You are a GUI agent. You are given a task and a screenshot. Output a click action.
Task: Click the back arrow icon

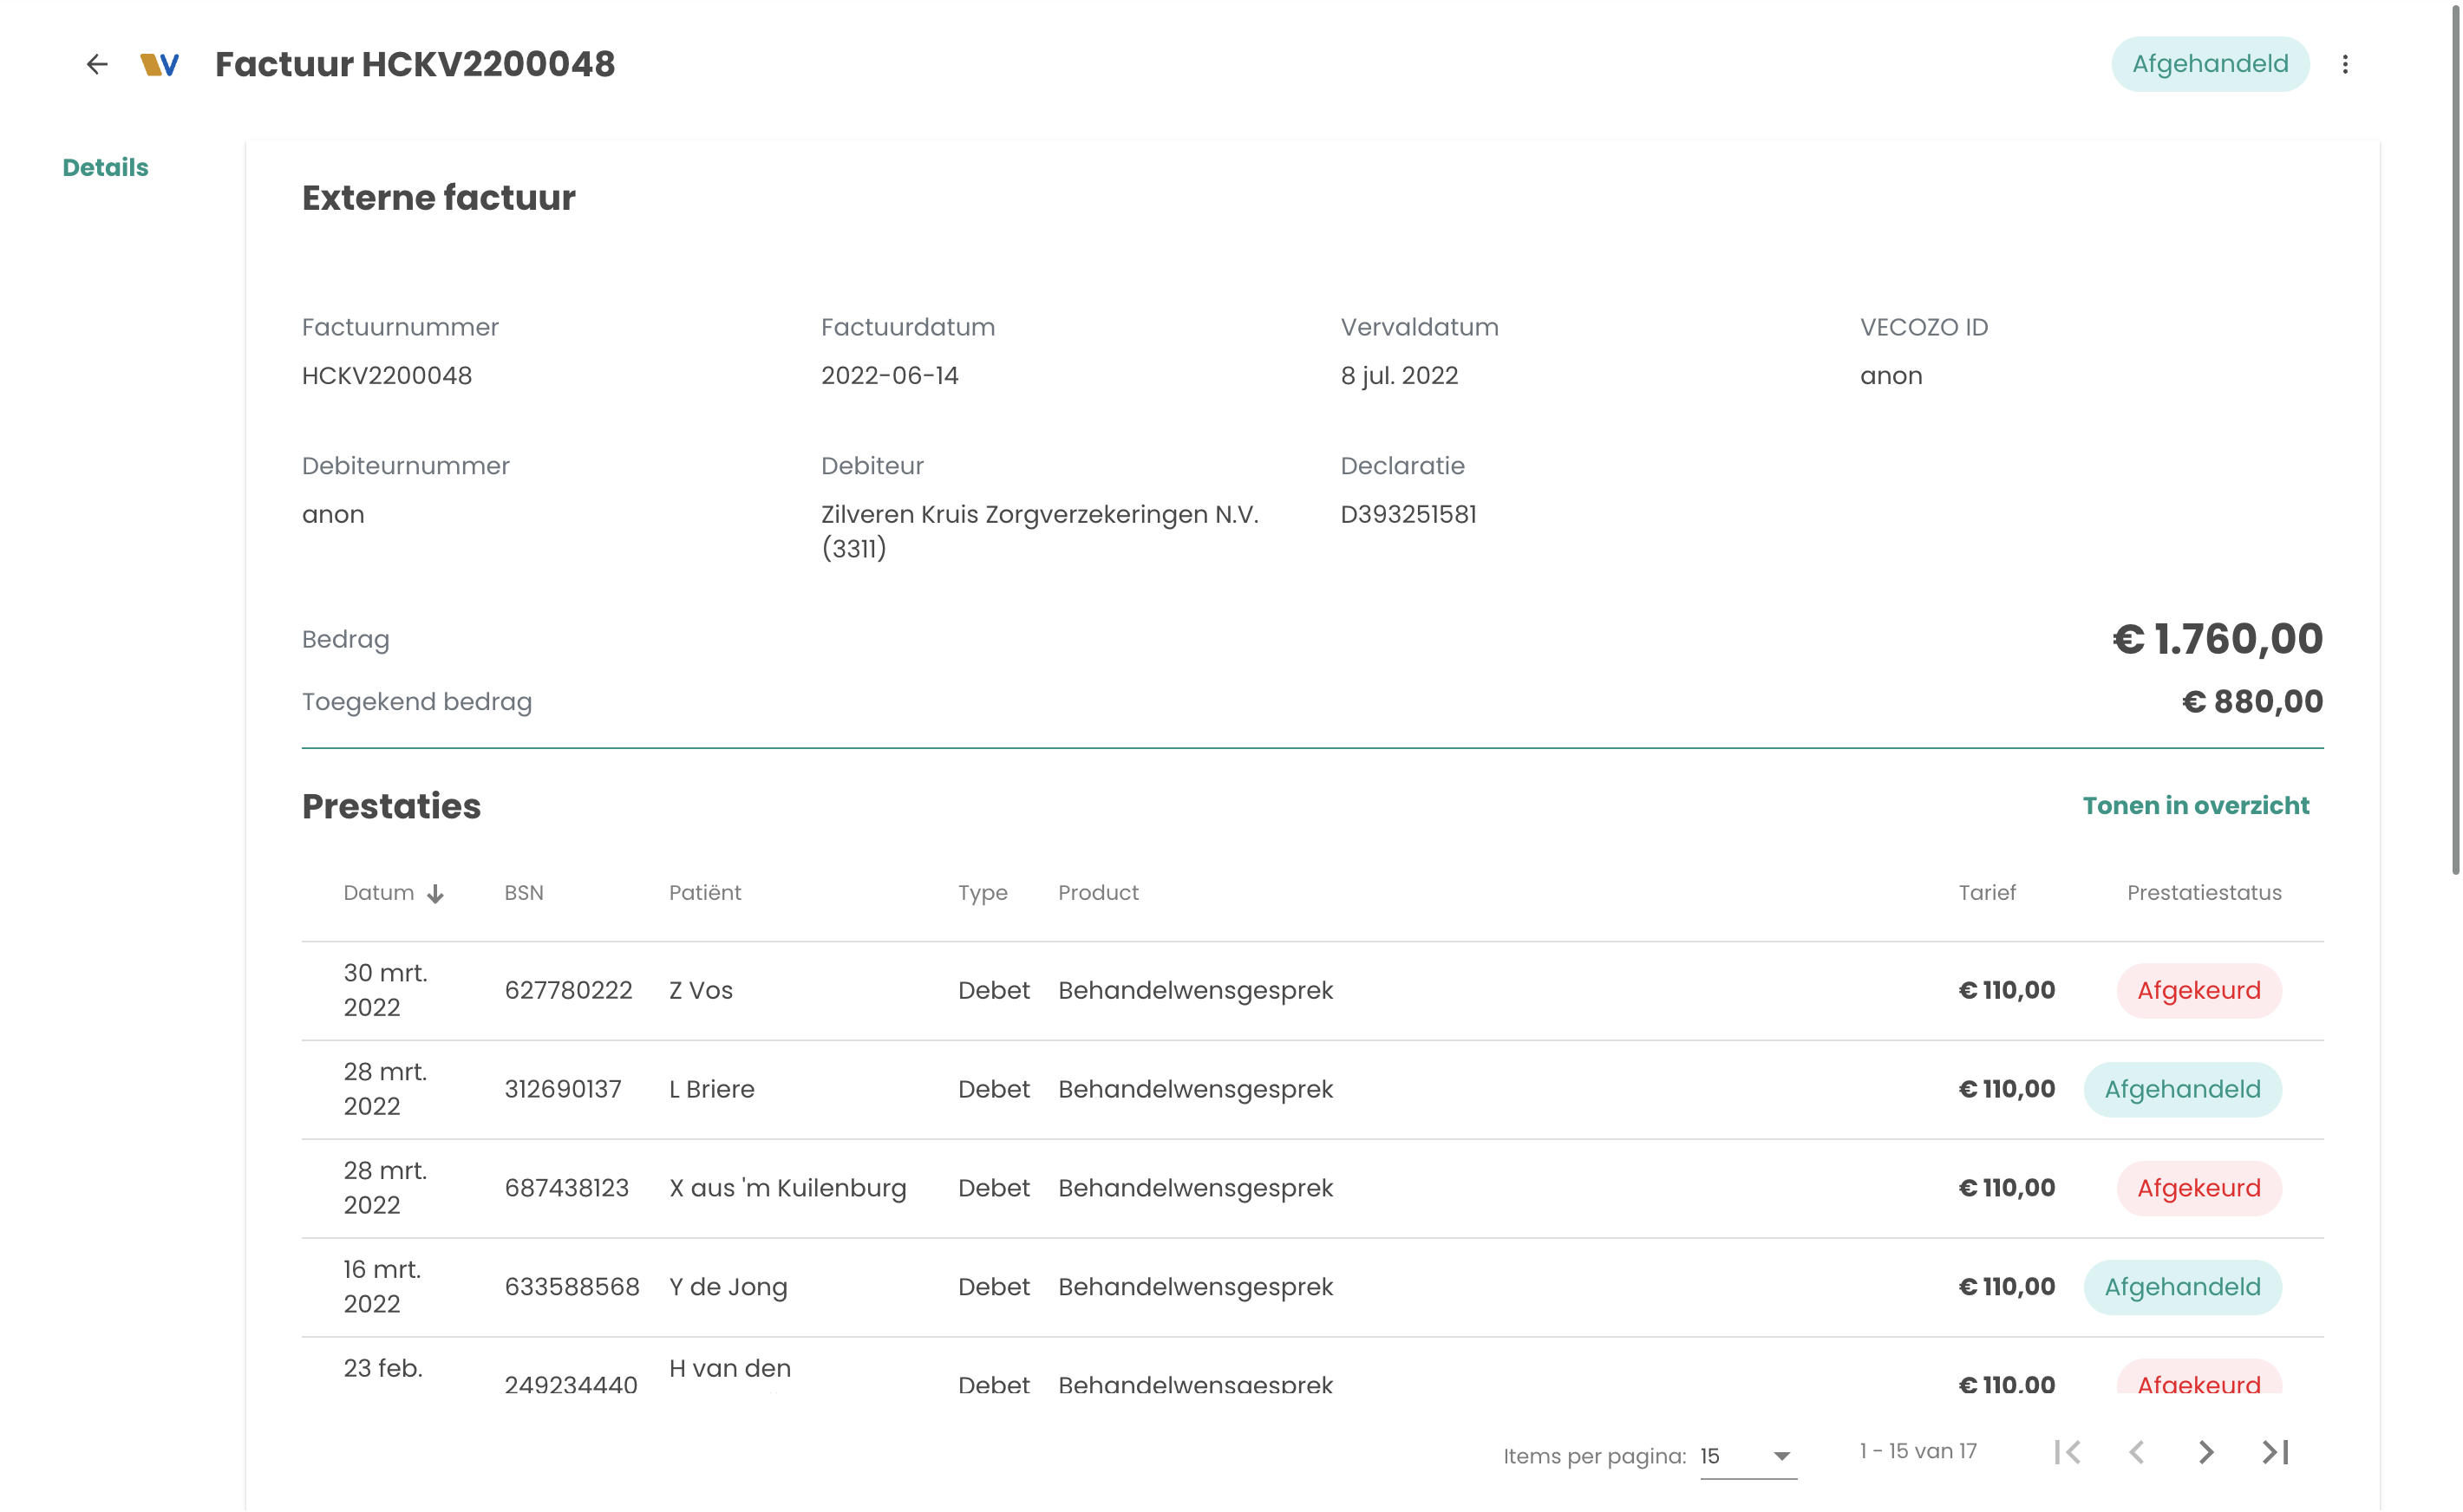click(96, 64)
